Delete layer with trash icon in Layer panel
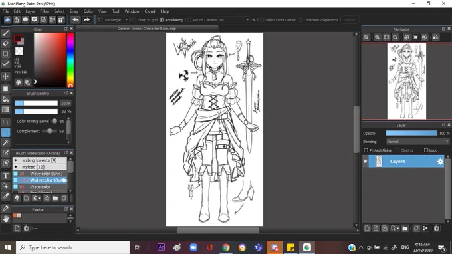This screenshot has width=452, height=254. point(437,228)
